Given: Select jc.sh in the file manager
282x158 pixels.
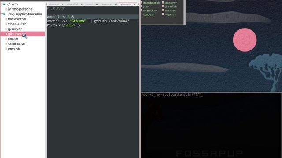Looking at the screenshot, I should coord(146,7).
